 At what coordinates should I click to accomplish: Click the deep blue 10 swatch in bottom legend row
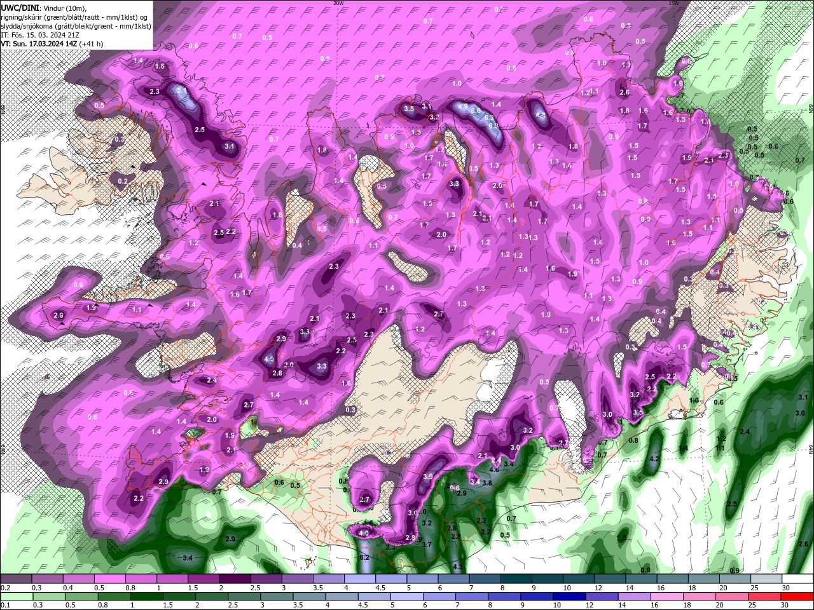(x=569, y=597)
